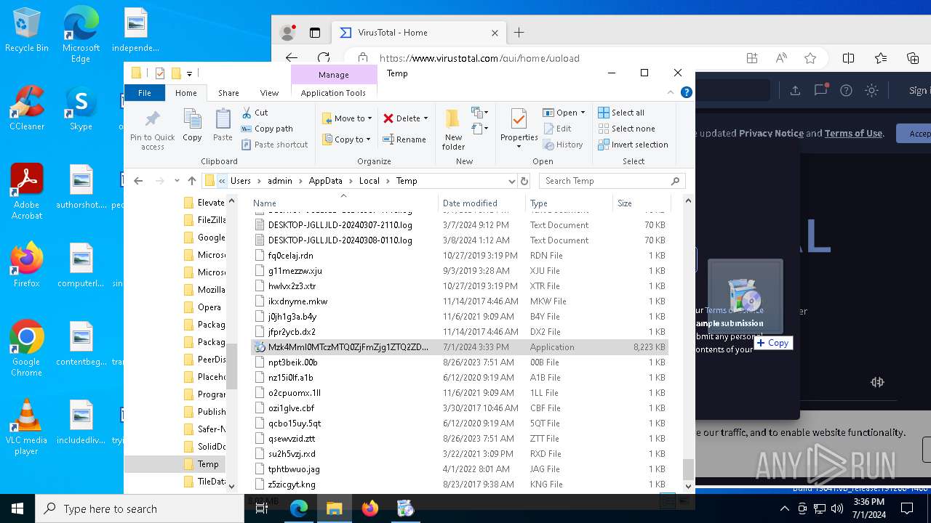The width and height of the screenshot is (931, 523).
Task: Open Terms of Use link
Action: point(853,134)
